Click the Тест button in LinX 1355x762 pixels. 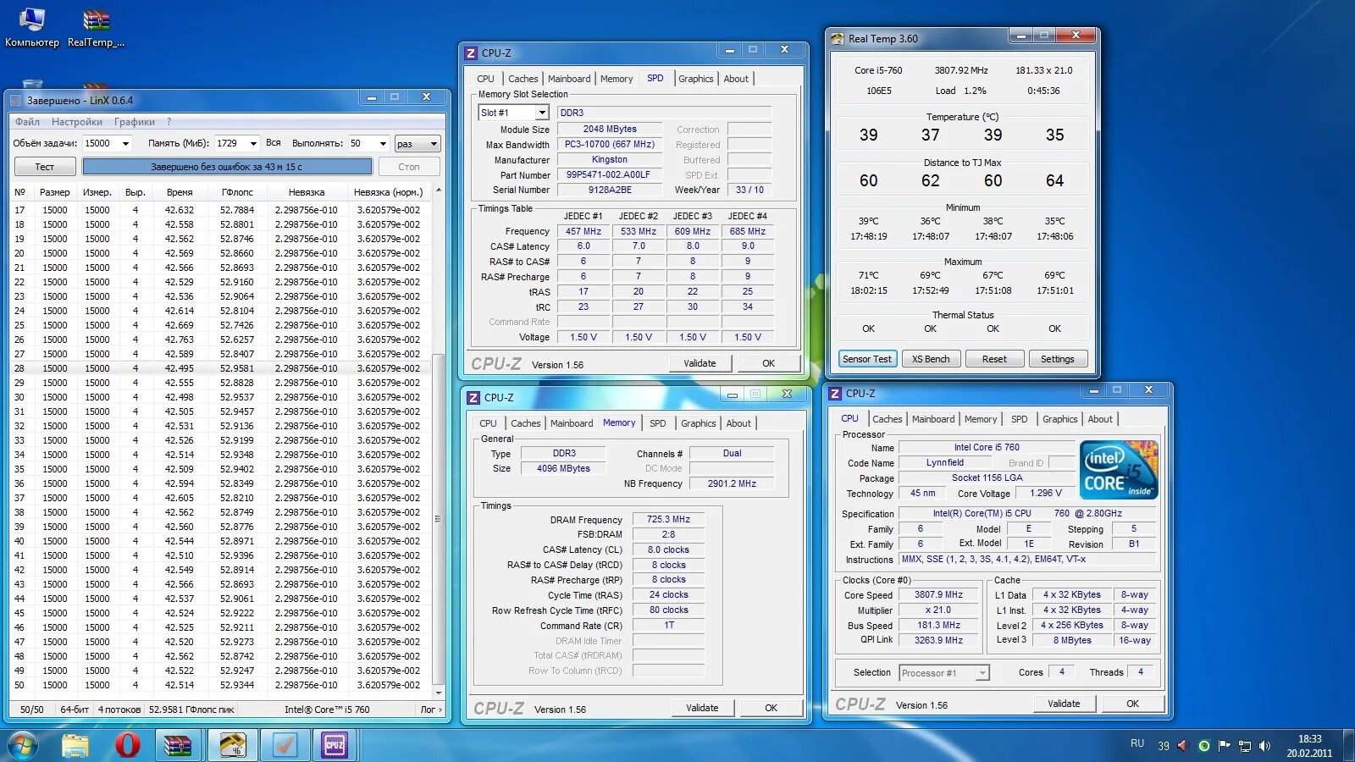(x=44, y=167)
